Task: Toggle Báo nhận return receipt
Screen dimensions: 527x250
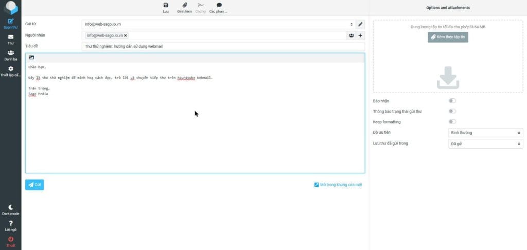Action: pyautogui.click(x=452, y=101)
